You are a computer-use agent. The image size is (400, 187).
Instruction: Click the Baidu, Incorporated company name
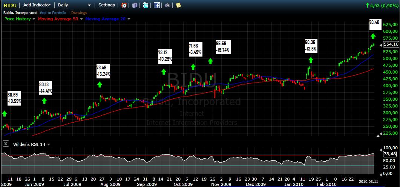pos(20,12)
